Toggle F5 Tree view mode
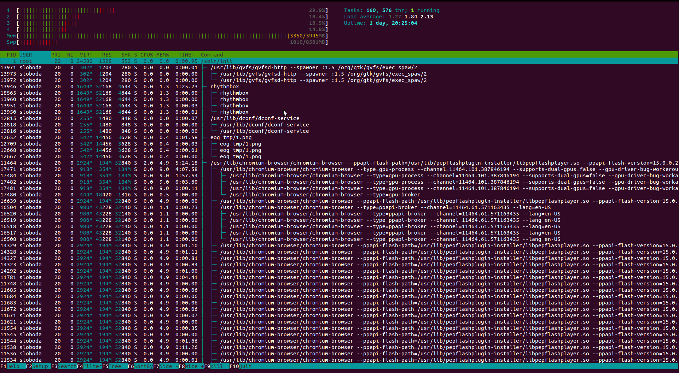The image size is (679, 373). coord(115,366)
